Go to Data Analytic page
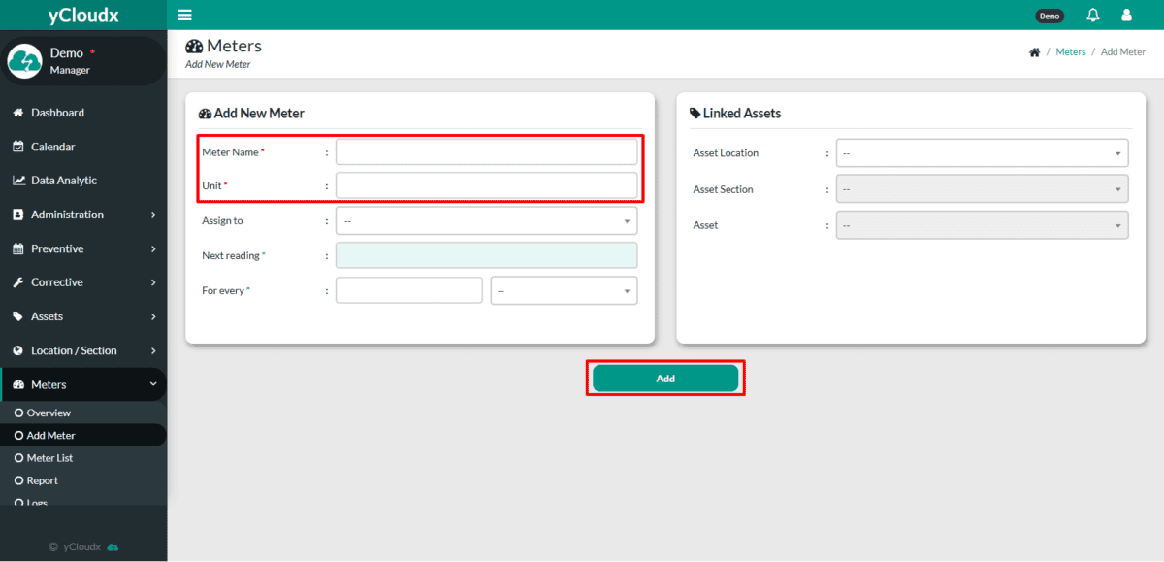Viewport: 1164px width, 562px height. [63, 181]
